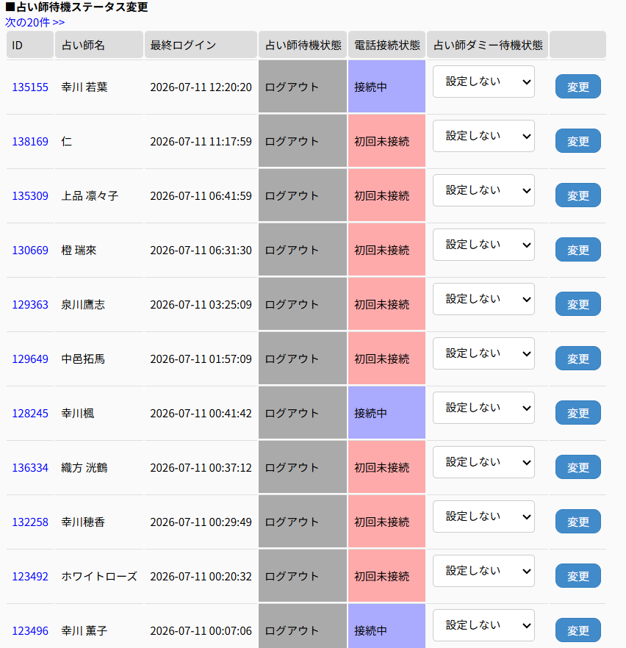The width and height of the screenshot is (626, 648).
Task: Select the 占い師待機状態 column header
Action: (x=303, y=45)
